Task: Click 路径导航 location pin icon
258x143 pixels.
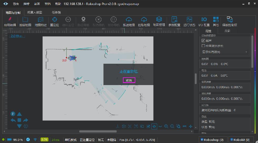Action: point(83,19)
